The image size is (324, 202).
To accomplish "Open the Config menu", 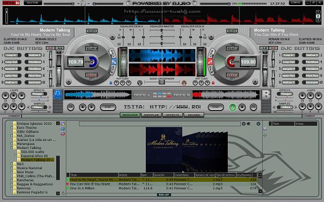I will tap(296, 3).
